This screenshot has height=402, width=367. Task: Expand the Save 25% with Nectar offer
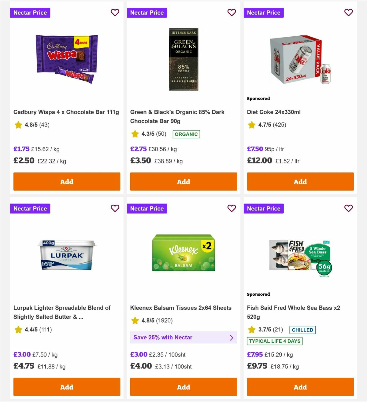click(x=183, y=337)
